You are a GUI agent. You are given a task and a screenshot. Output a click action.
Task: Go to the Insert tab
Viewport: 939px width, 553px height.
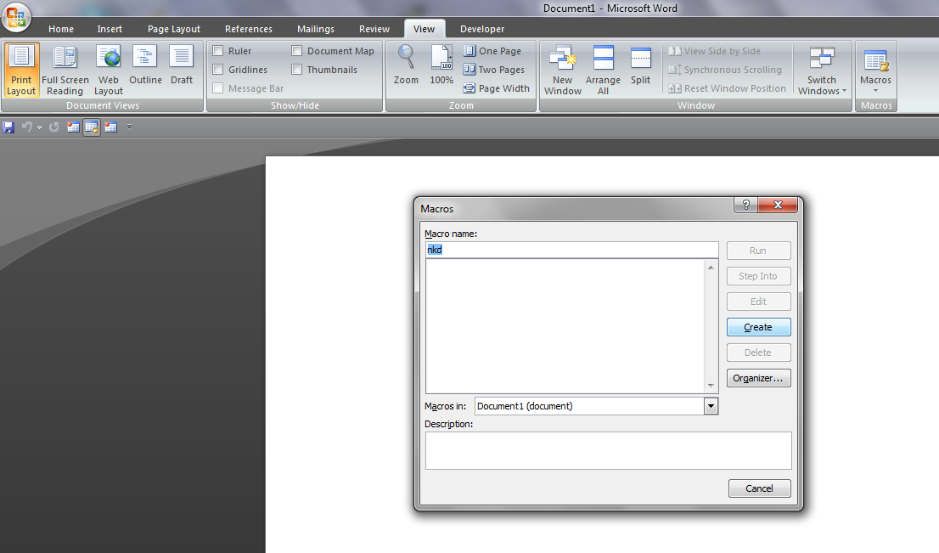click(110, 29)
